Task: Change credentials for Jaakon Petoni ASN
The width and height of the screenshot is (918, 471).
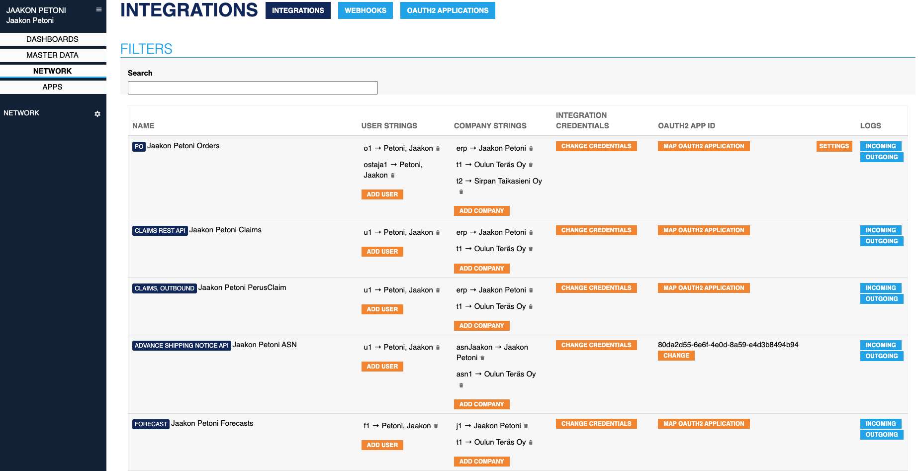Action: (596, 345)
